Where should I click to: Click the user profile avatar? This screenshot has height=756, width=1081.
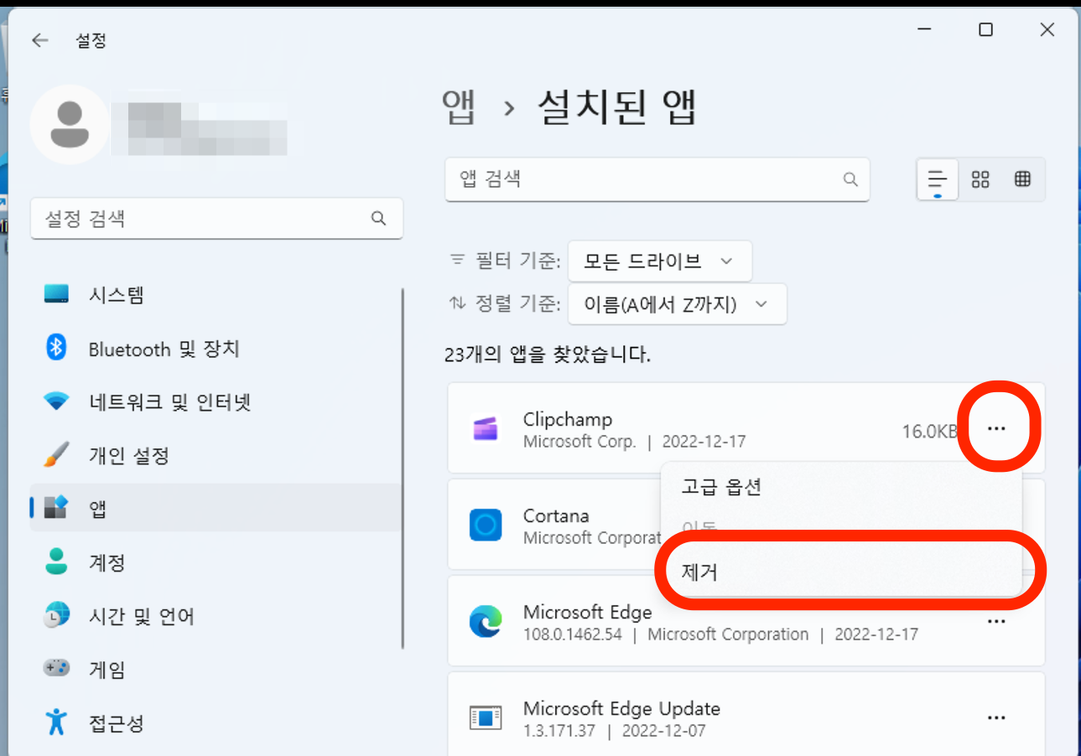pyautogui.click(x=70, y=123)
